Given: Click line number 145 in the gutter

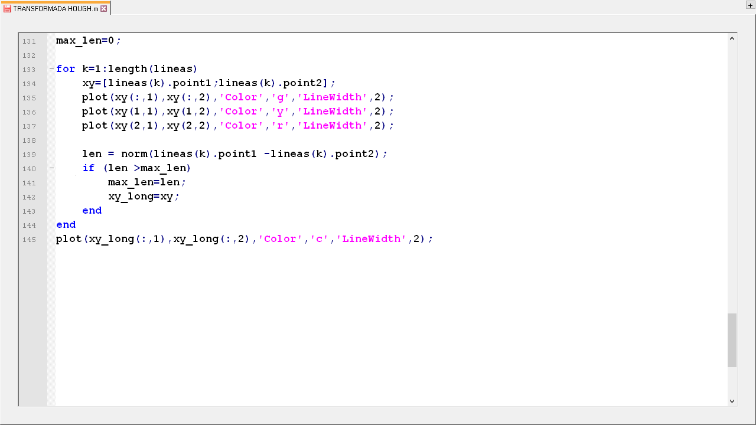Looking at the screenshot, I should (x=29, y=240).
